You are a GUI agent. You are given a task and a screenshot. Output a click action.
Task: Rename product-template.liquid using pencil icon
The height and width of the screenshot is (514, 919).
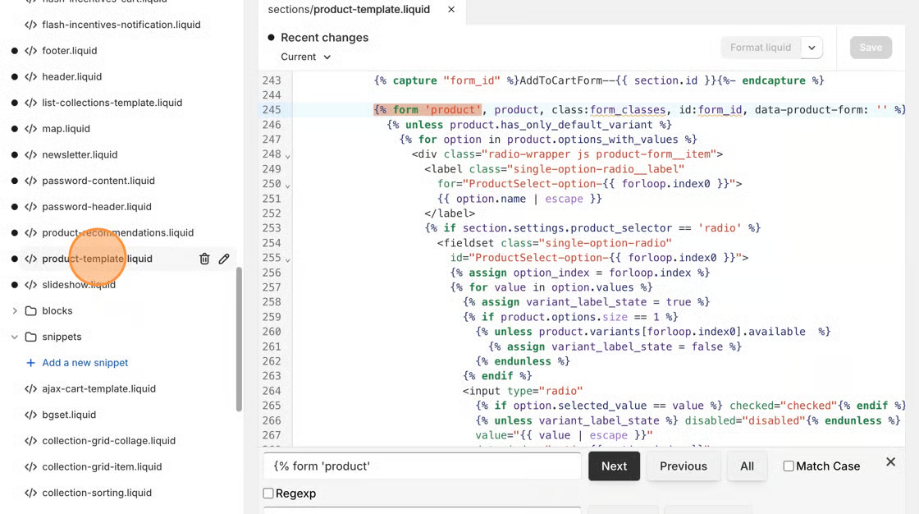(x=224, y=259)
